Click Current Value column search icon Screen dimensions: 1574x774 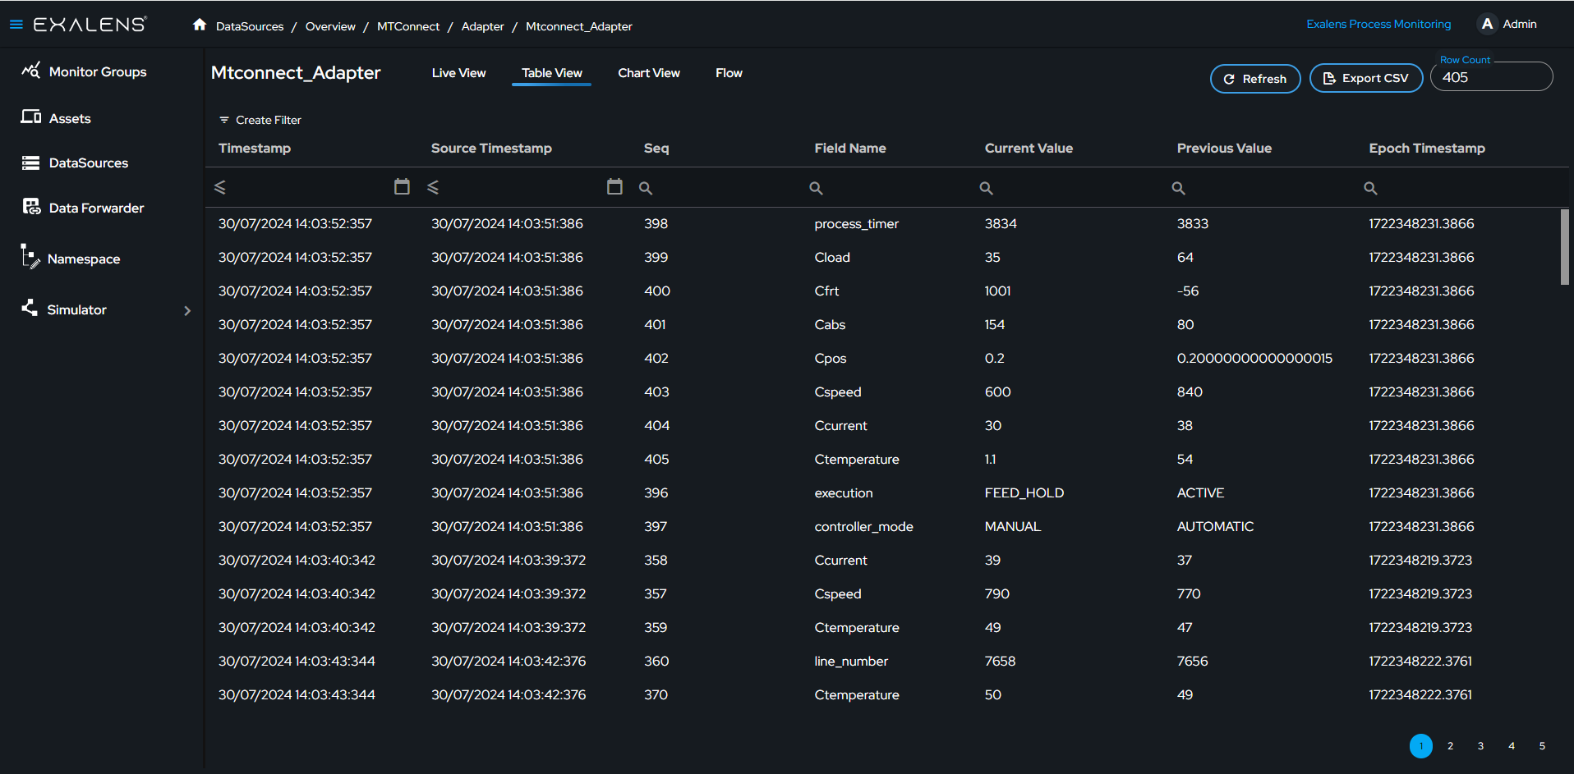coord(987,188)
